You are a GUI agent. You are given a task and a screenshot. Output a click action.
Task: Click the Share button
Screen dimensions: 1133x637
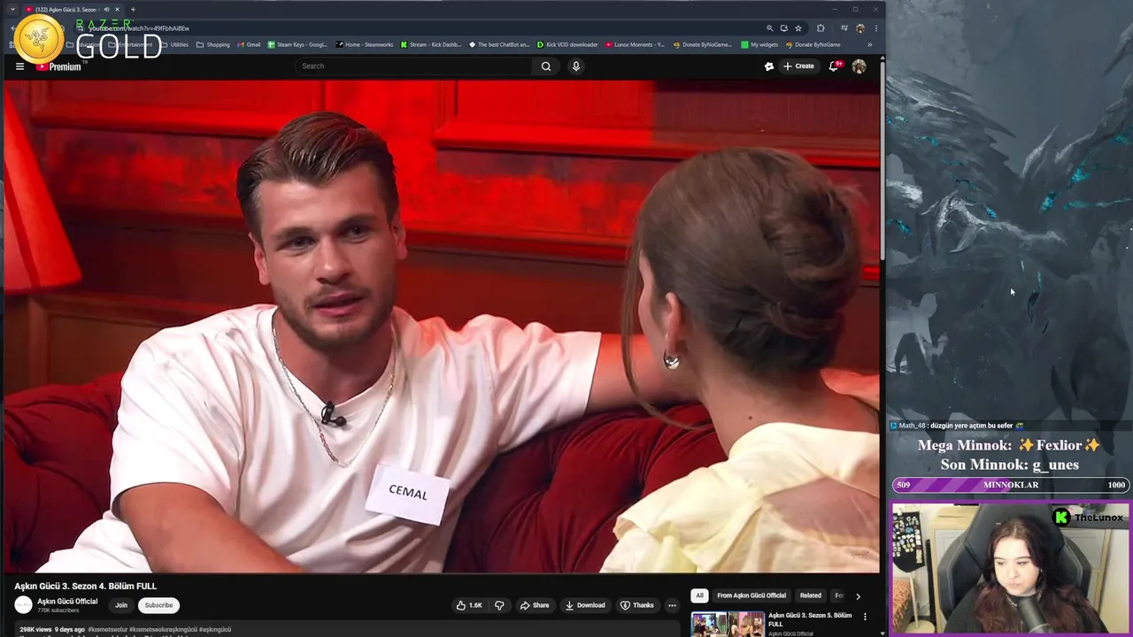click(535, 605)
